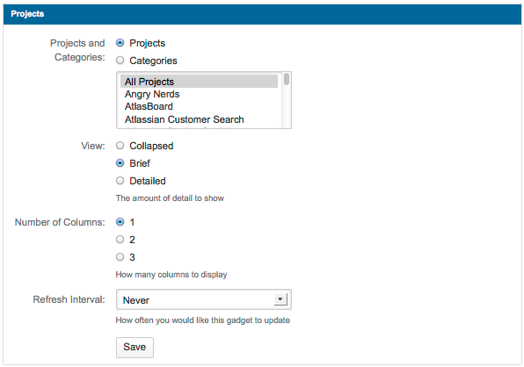Choose Brief view option
This screenshot has width=524, height=367.
[120, 163]
